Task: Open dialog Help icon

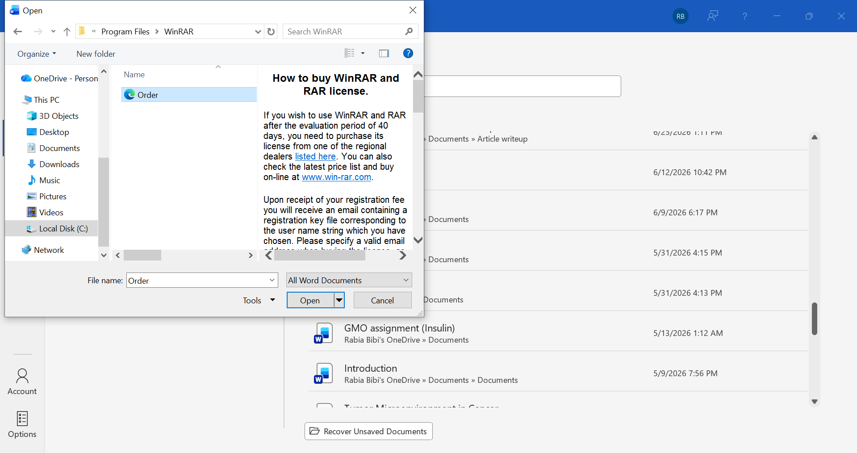Action: click(408, 53)
